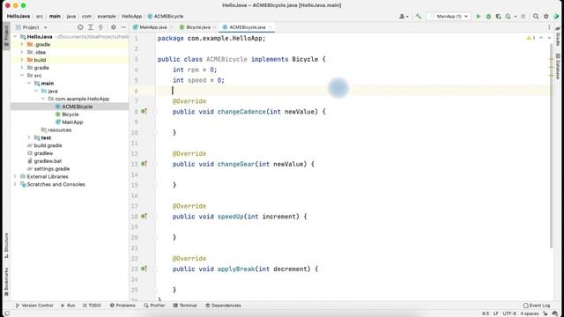Open Version Control tool window
564x317 pixels.
34,306
